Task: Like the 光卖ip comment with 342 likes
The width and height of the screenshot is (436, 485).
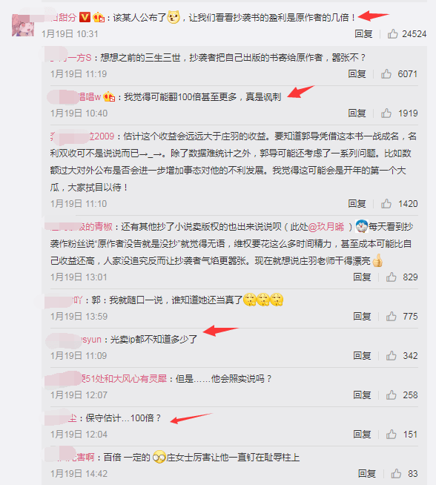Action: point(392,355)
